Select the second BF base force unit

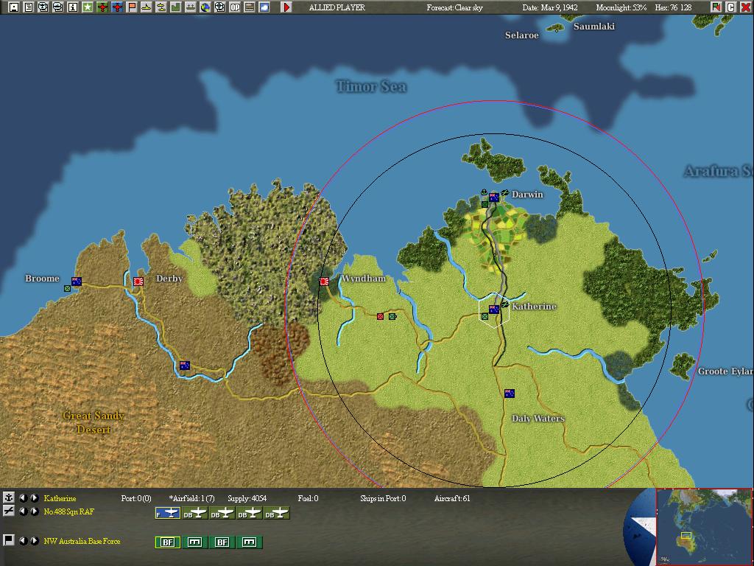pos(222,542)
